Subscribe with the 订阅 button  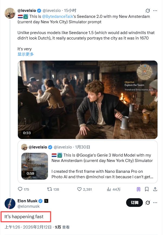point(135,203)
